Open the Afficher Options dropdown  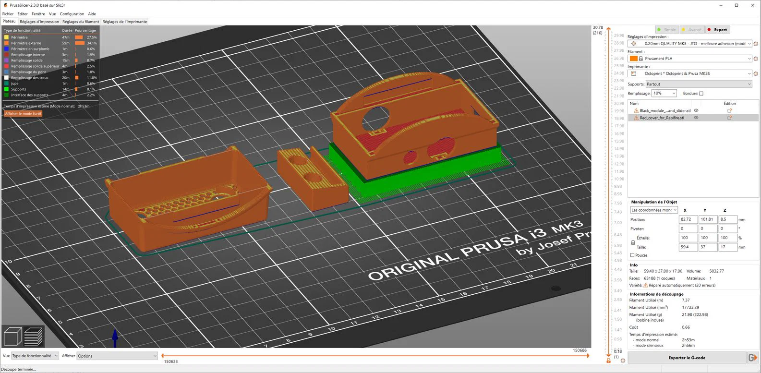tap(117, 356)
